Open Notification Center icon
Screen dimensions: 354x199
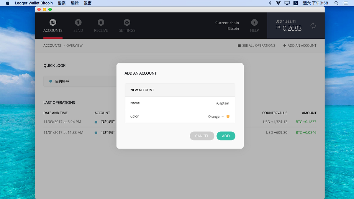pos(345,3)
